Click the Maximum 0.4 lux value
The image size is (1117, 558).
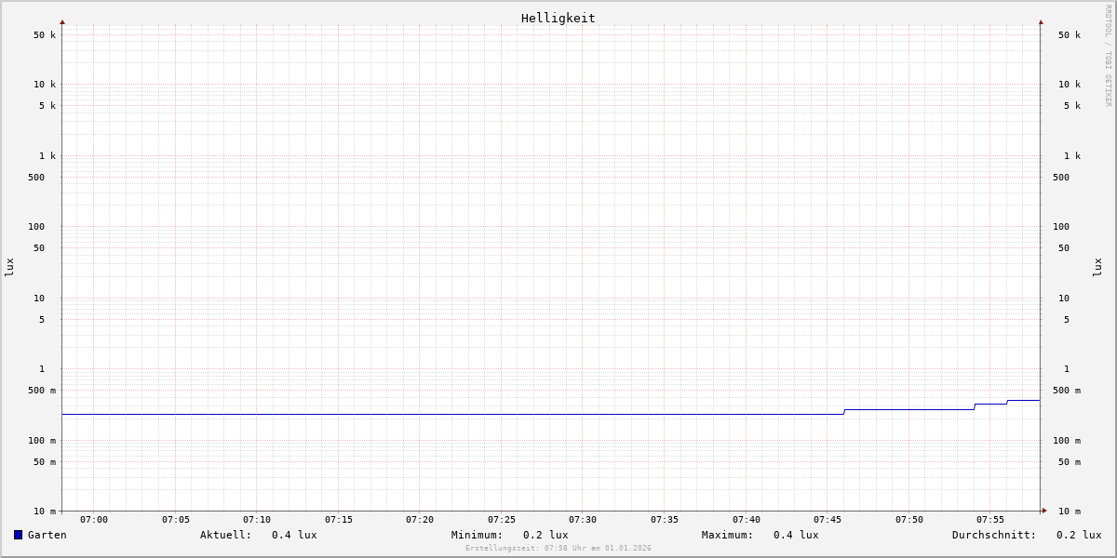(x=796, y=535)
